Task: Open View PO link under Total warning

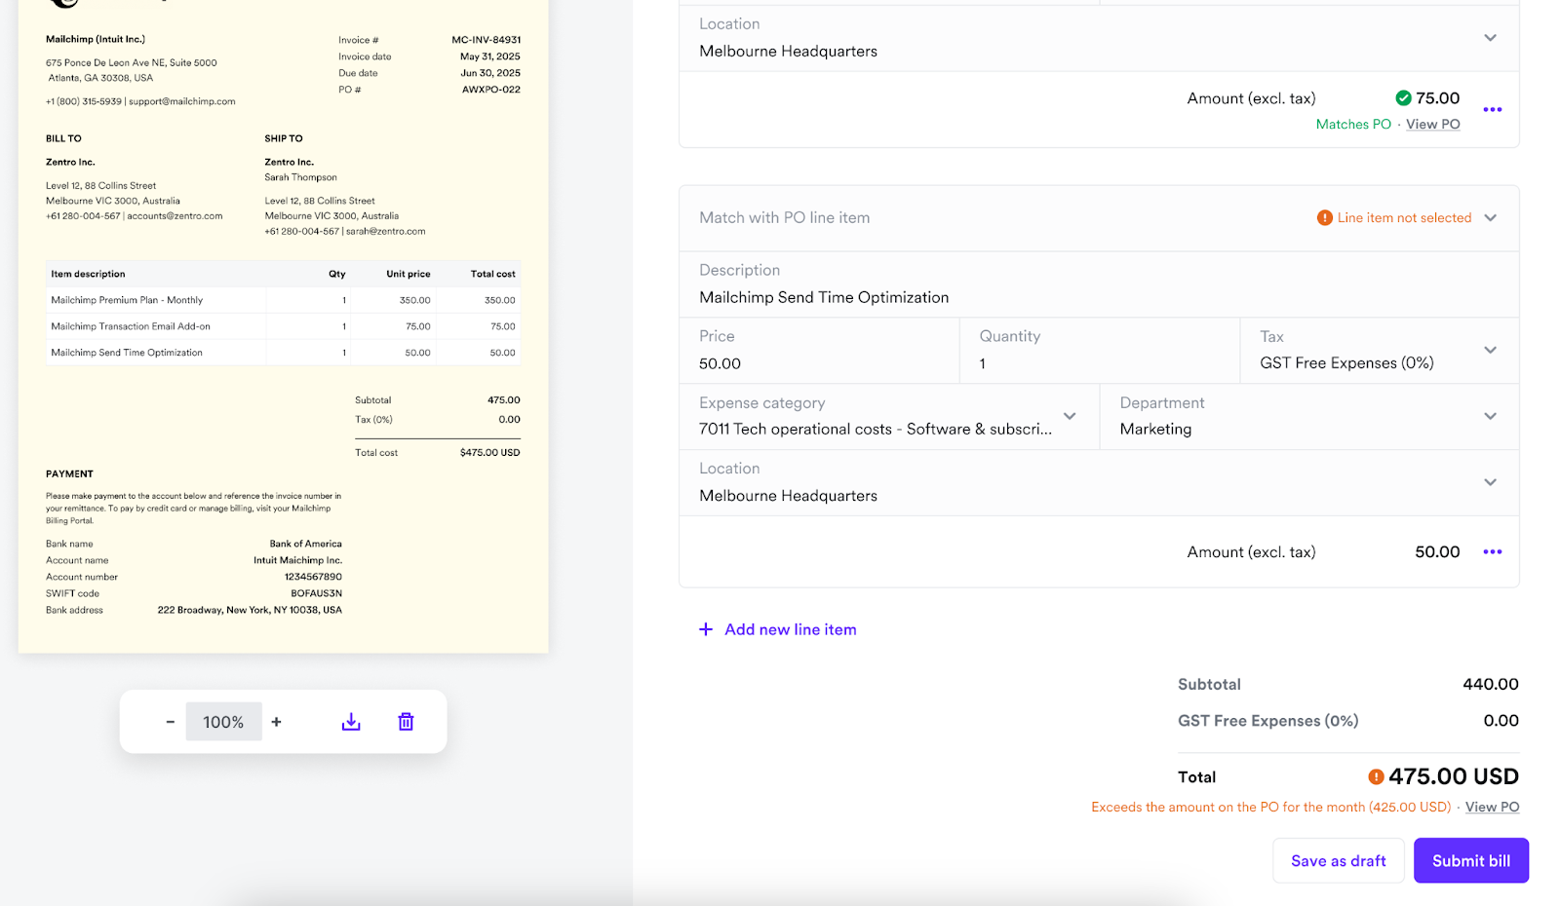Action: [x=1492, y=808]
